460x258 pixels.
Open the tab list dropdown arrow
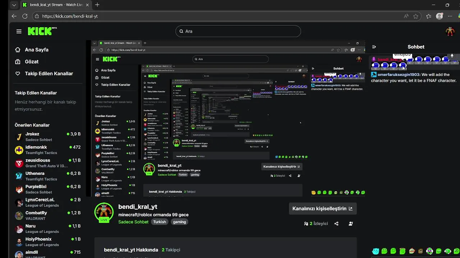[14, 5]
